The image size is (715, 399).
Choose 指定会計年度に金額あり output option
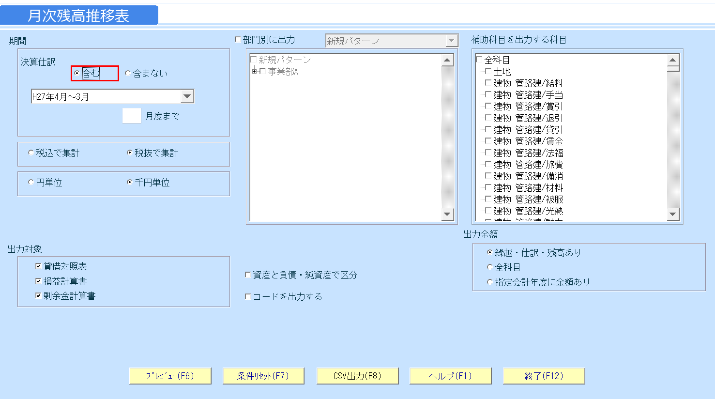click(x=489, y=281)
